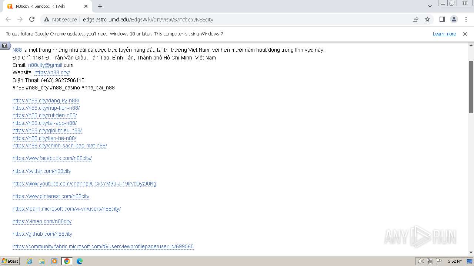Image resolution: width=474 pixels, height=266 pixels.
Task: Open Action Center flag tray icon
Action: (439, 261)
